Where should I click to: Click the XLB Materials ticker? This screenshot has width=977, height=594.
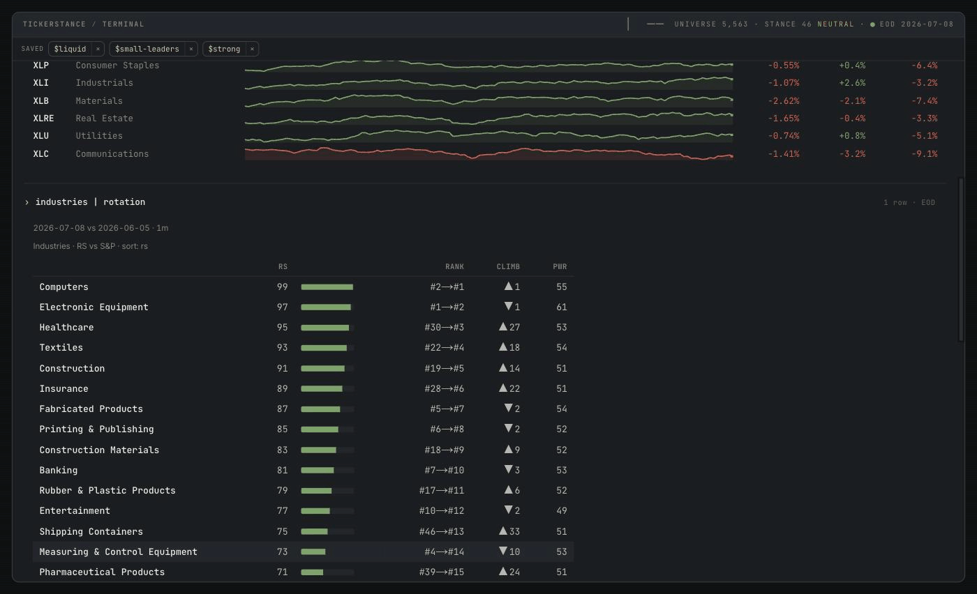point(41,101)
